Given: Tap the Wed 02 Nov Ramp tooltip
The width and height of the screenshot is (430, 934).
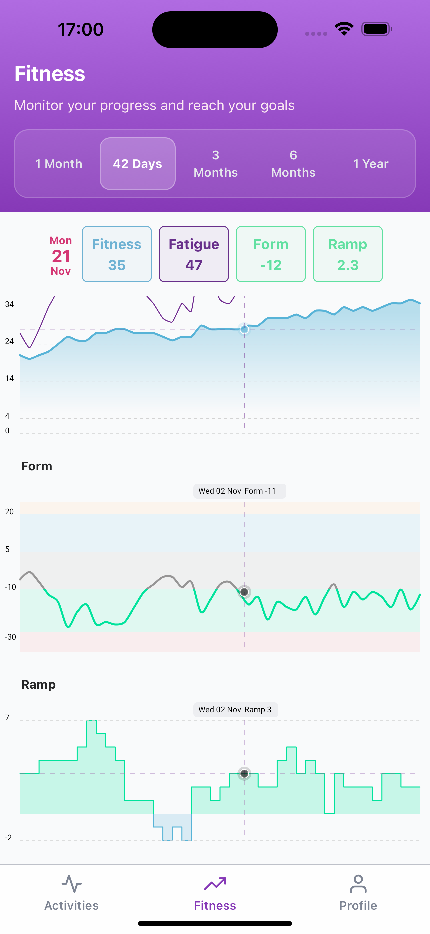Looking at the screenshot, I should (235, 710).
